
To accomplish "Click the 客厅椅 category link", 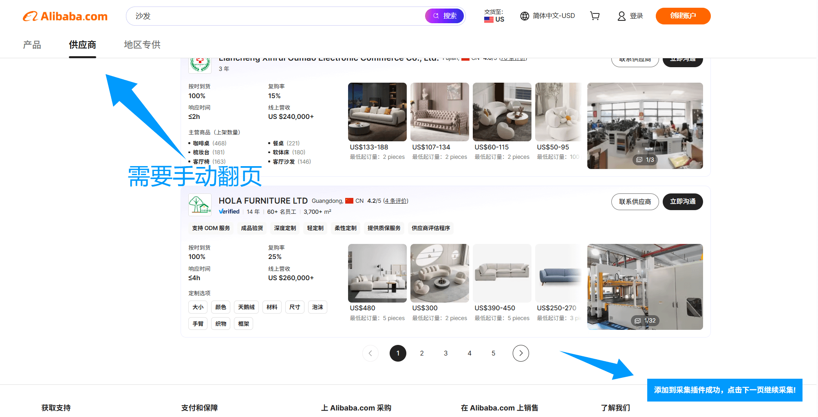I will pos(201,162).
